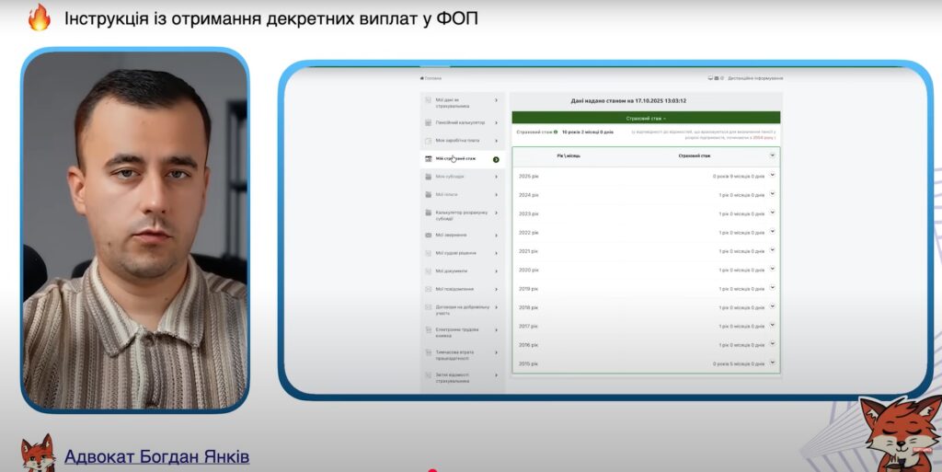
Task: Open the Головна breadcrumb link
Action: (433, 78)
